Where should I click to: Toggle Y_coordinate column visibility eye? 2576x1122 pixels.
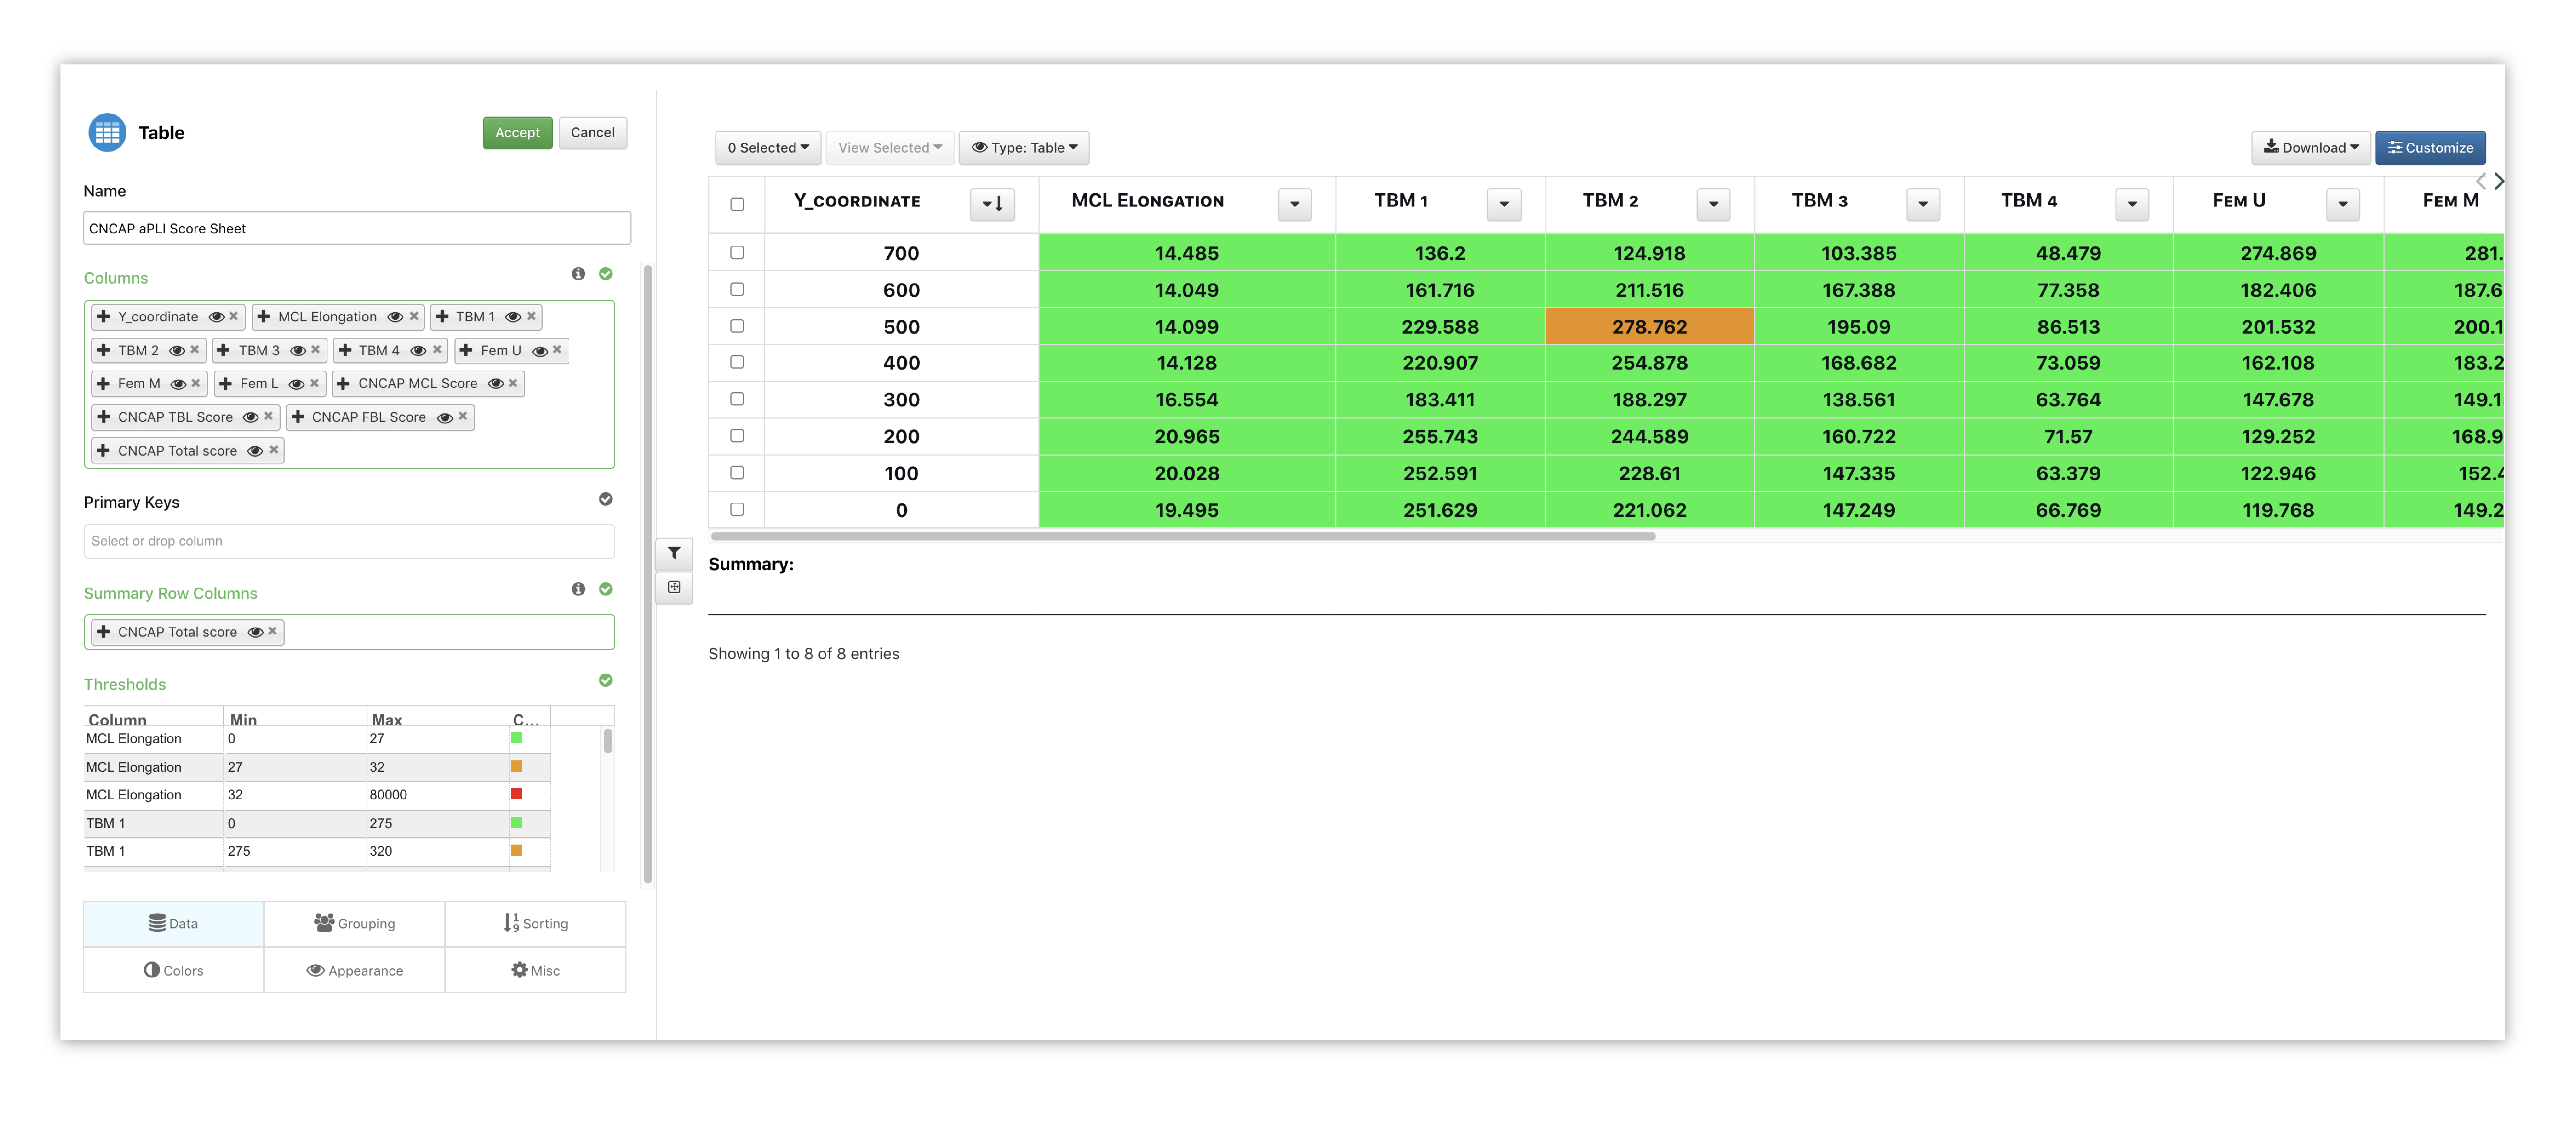coord(216,317)
